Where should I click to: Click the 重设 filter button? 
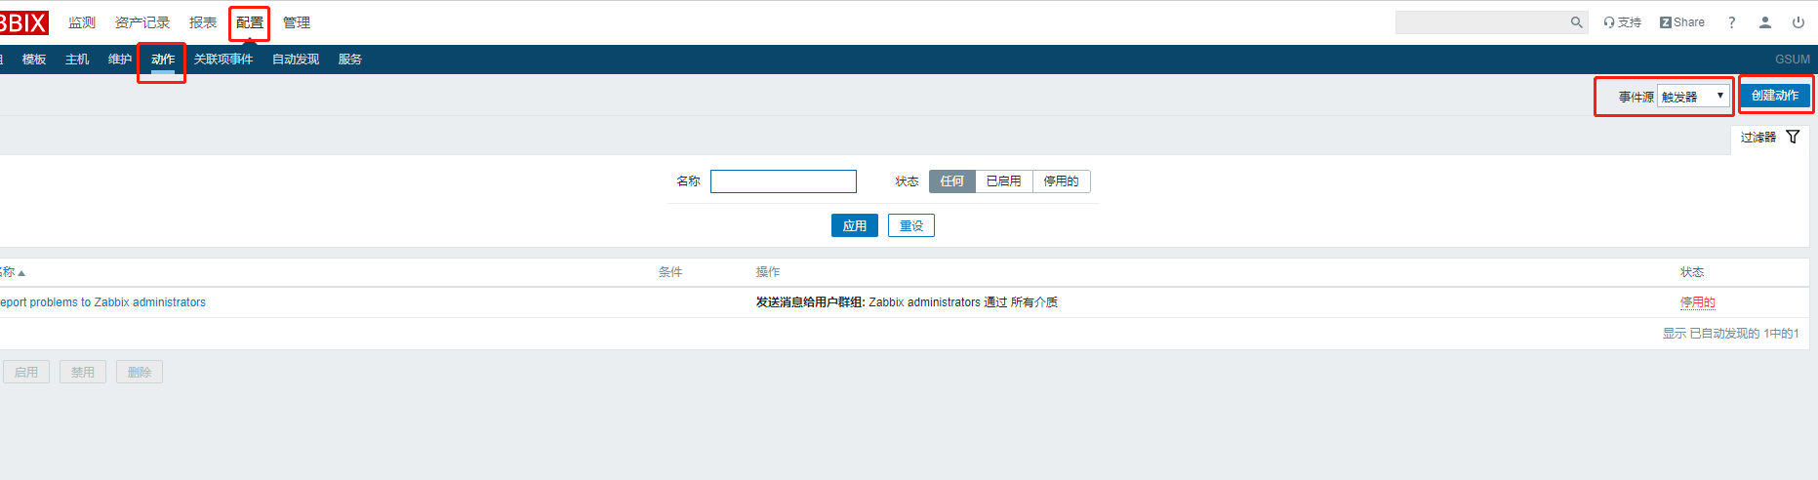click(x=911, y=225)
